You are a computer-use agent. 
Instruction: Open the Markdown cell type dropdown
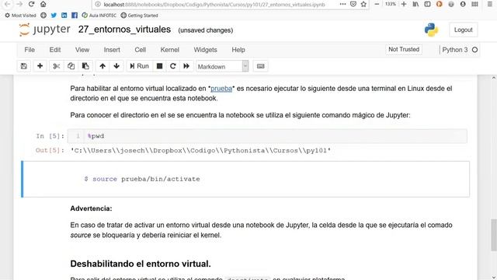[x=222, y=66]
